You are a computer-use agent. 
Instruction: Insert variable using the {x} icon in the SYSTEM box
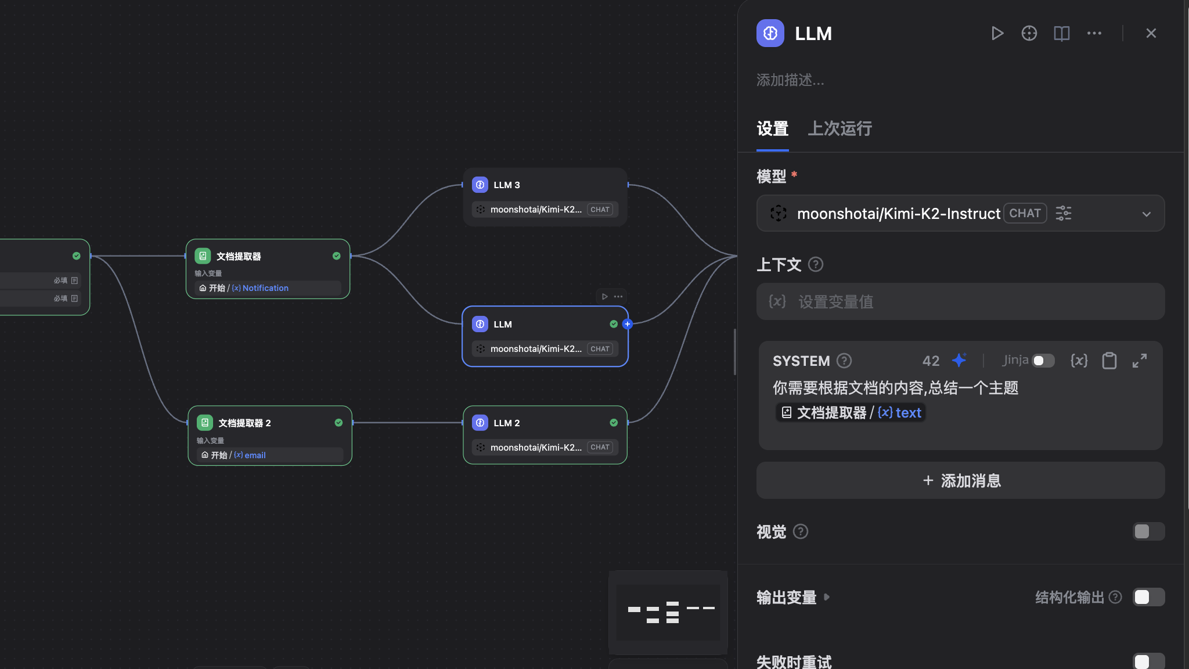tap(1079, 361)
